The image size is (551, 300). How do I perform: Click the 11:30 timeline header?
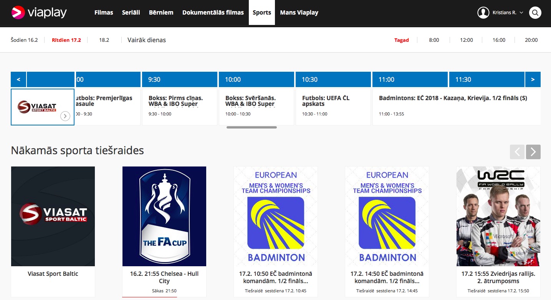point(487,79)
